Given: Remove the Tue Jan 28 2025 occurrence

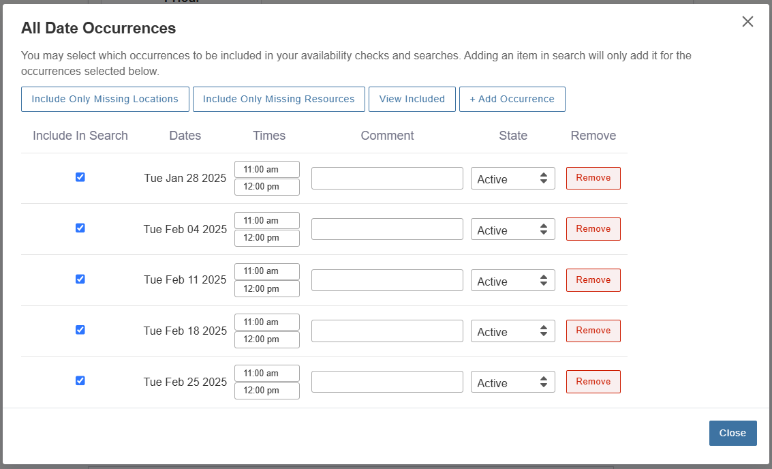Looking at the screenshot, I should (x=593, y=178).
